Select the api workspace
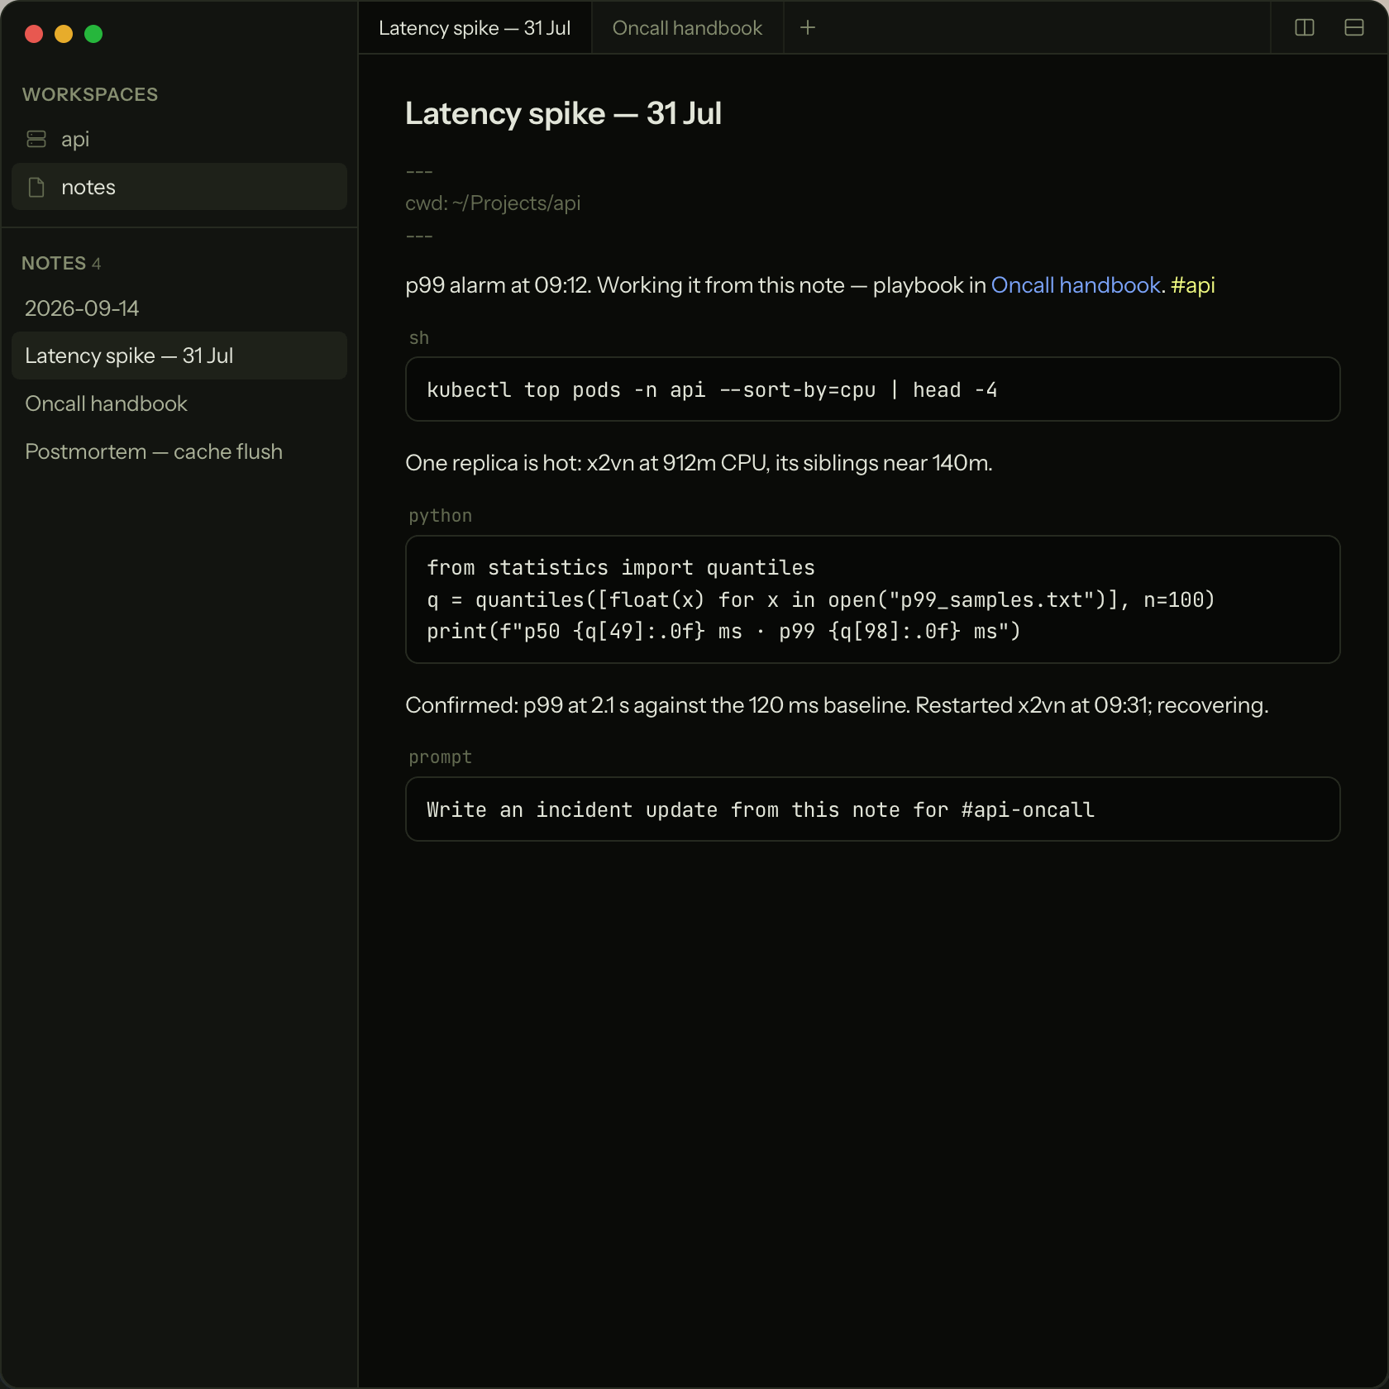This screenshot has width=1389, height=1389. click(x=179, y=139)
